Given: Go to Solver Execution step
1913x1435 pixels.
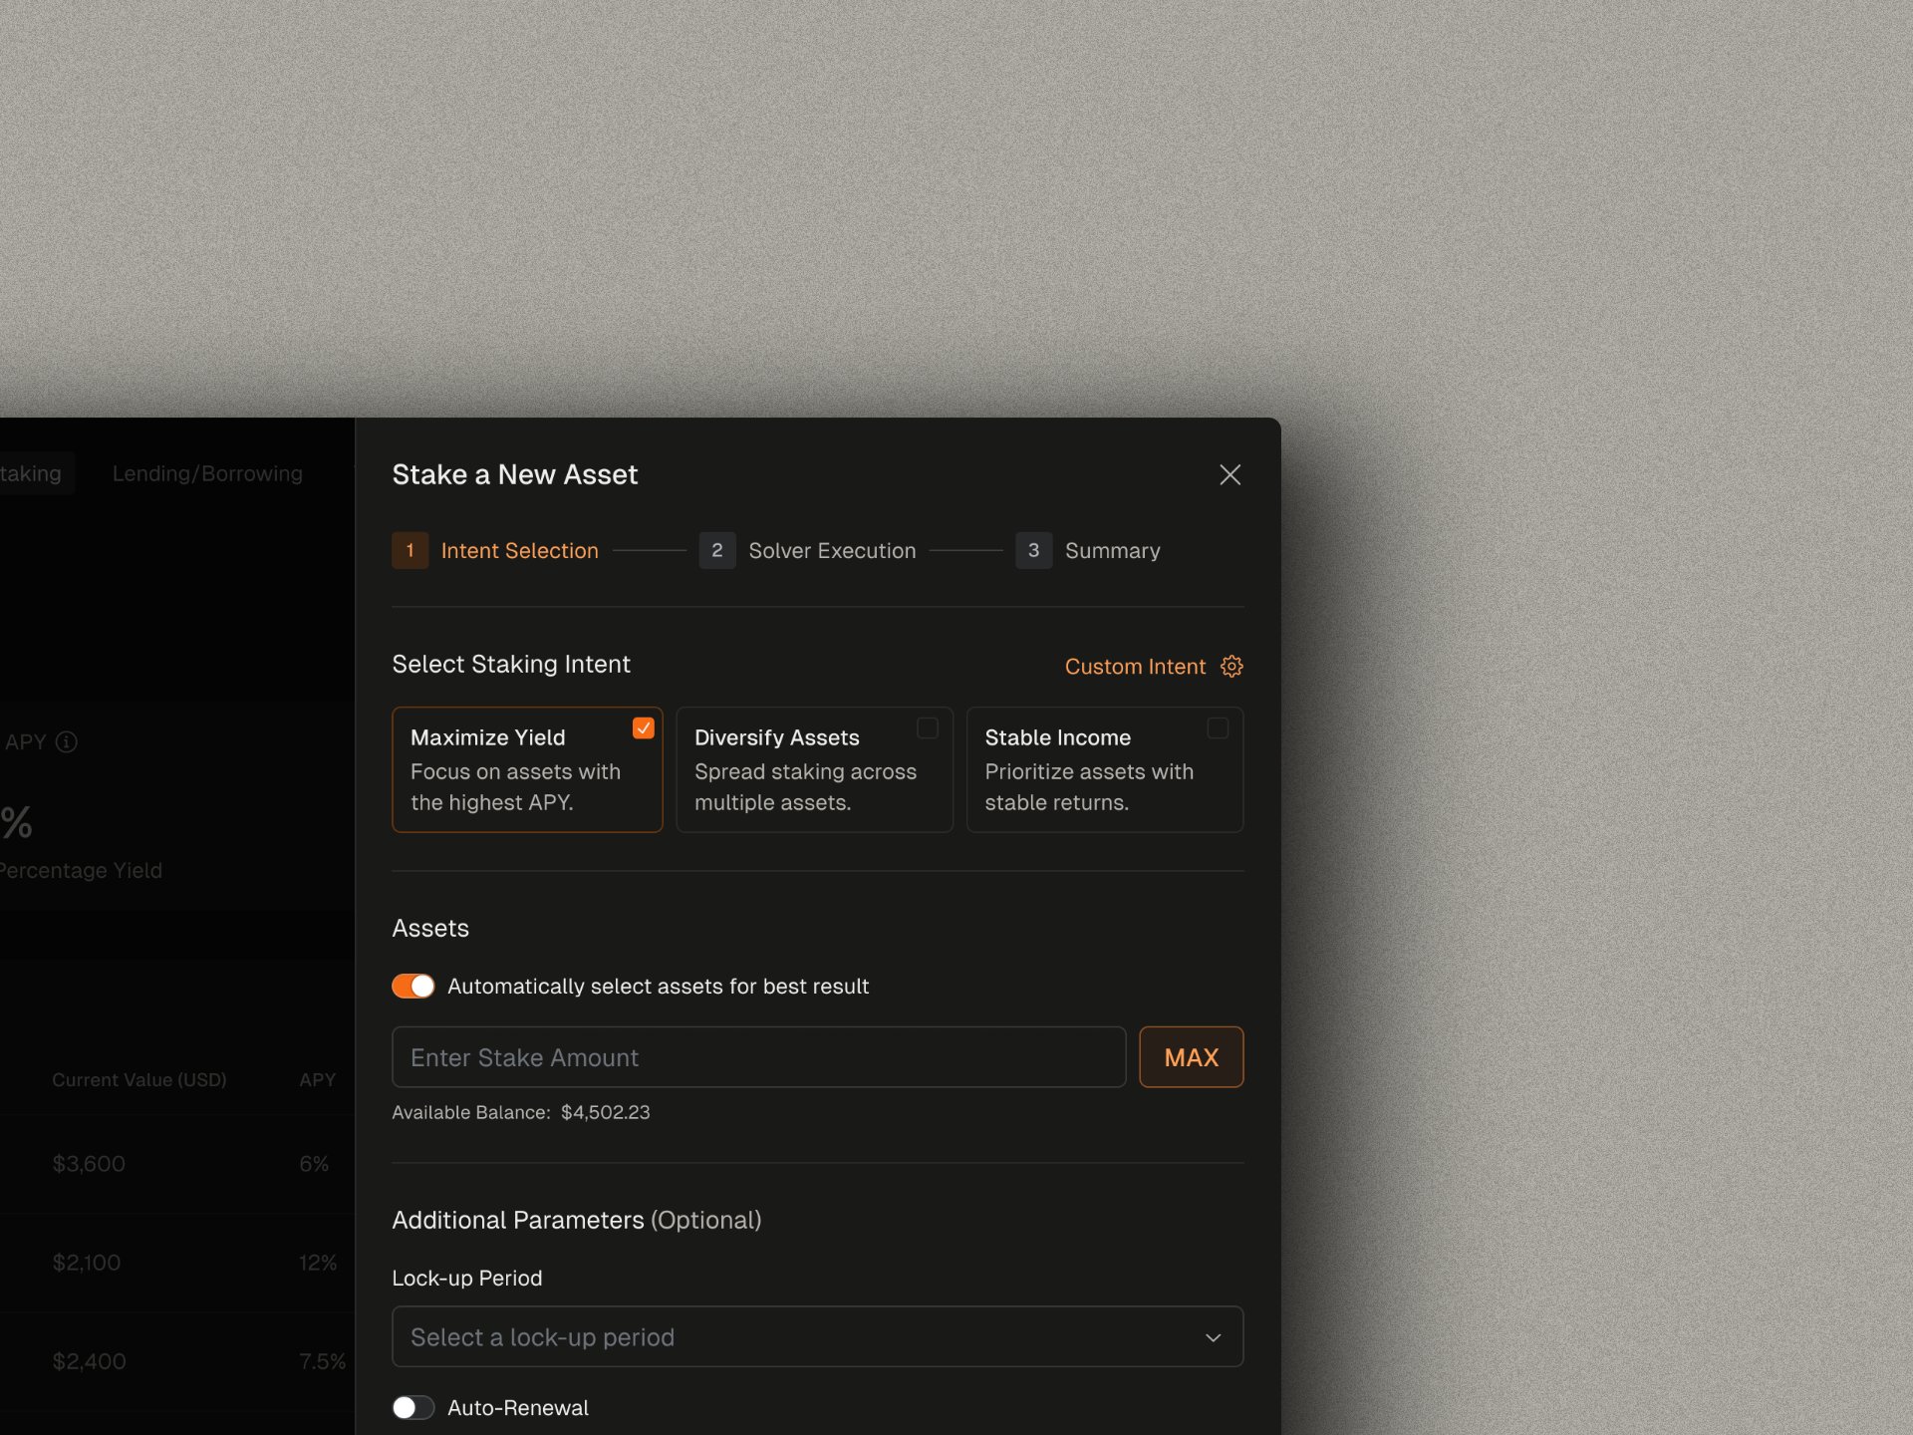Looking at the screenshot, I should pos(831,550).
